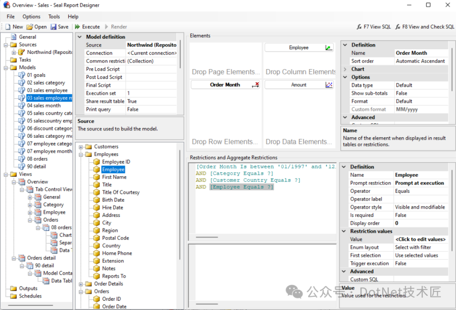Click the chart icon on Amount element
456x310 pixels.
[x=328, y=85]
